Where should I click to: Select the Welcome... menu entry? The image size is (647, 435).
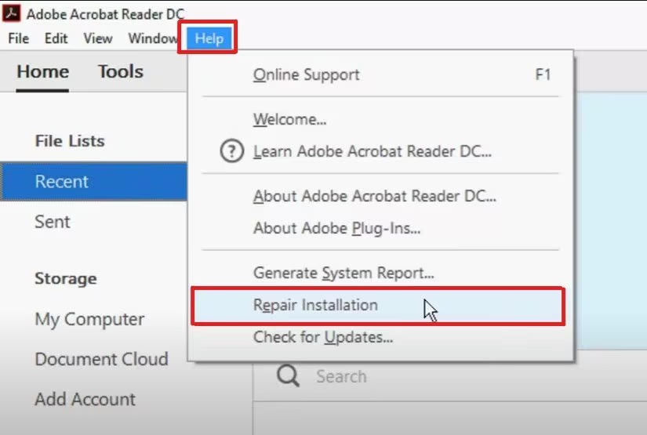[380, 119]
